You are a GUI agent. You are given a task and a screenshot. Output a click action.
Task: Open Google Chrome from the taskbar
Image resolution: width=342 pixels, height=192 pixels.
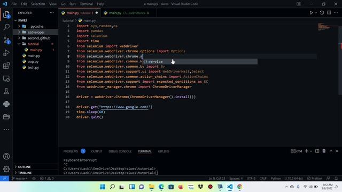point(239,187)
